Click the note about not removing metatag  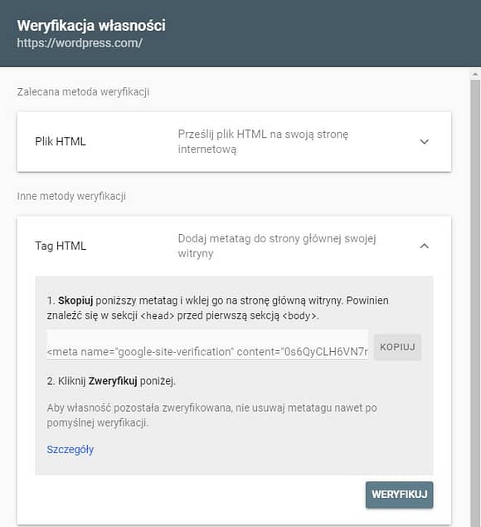pos(212,415)
